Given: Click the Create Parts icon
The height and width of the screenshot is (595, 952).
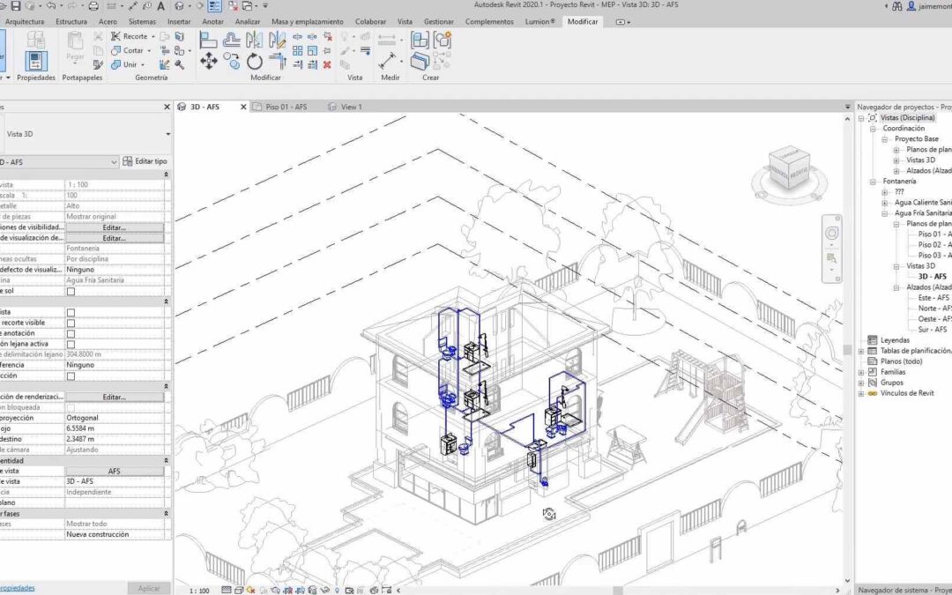Looking at the screenshot, I should coord(420,61).
